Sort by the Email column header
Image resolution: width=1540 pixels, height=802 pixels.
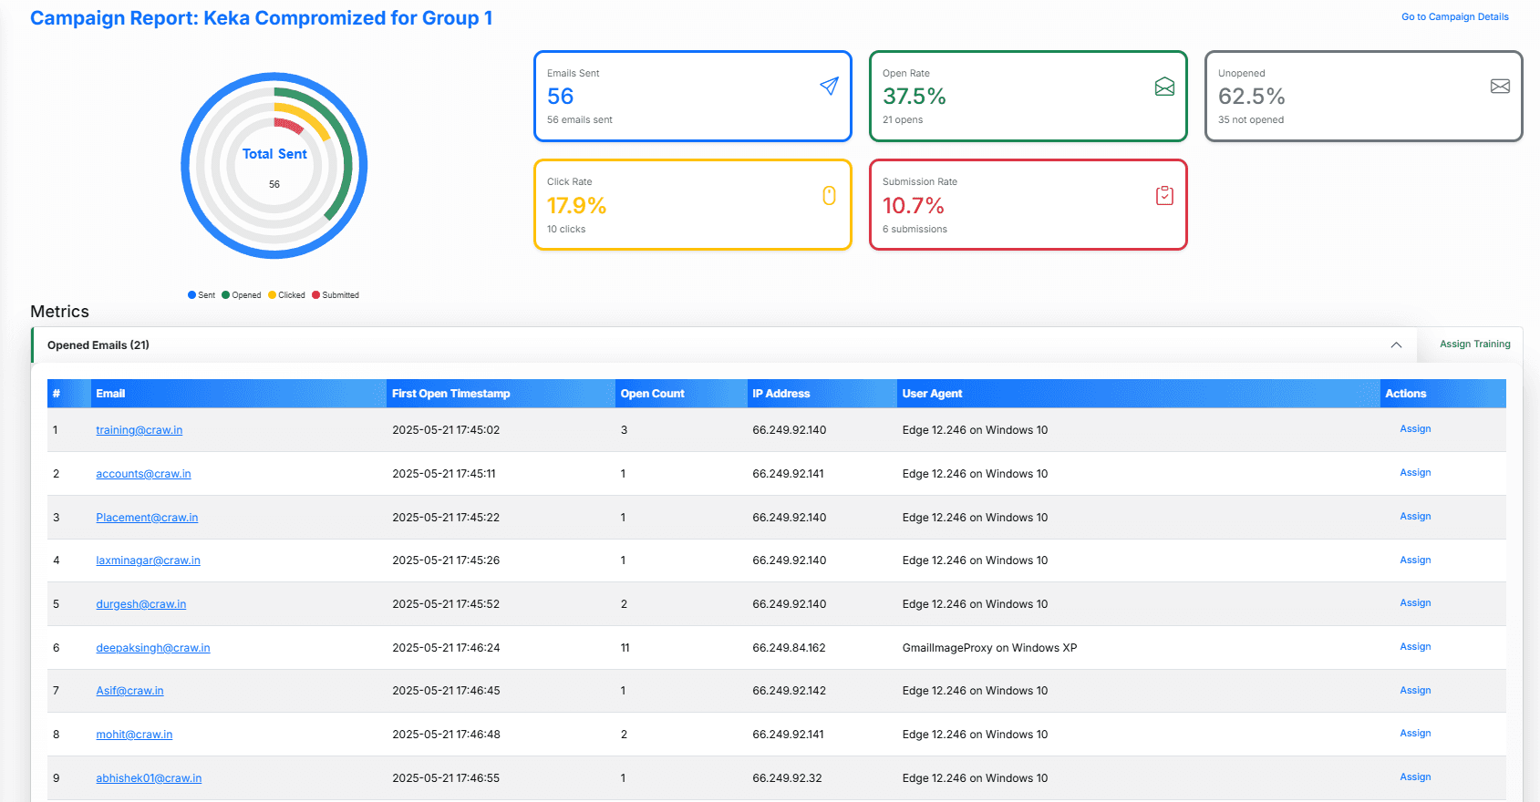110,394
